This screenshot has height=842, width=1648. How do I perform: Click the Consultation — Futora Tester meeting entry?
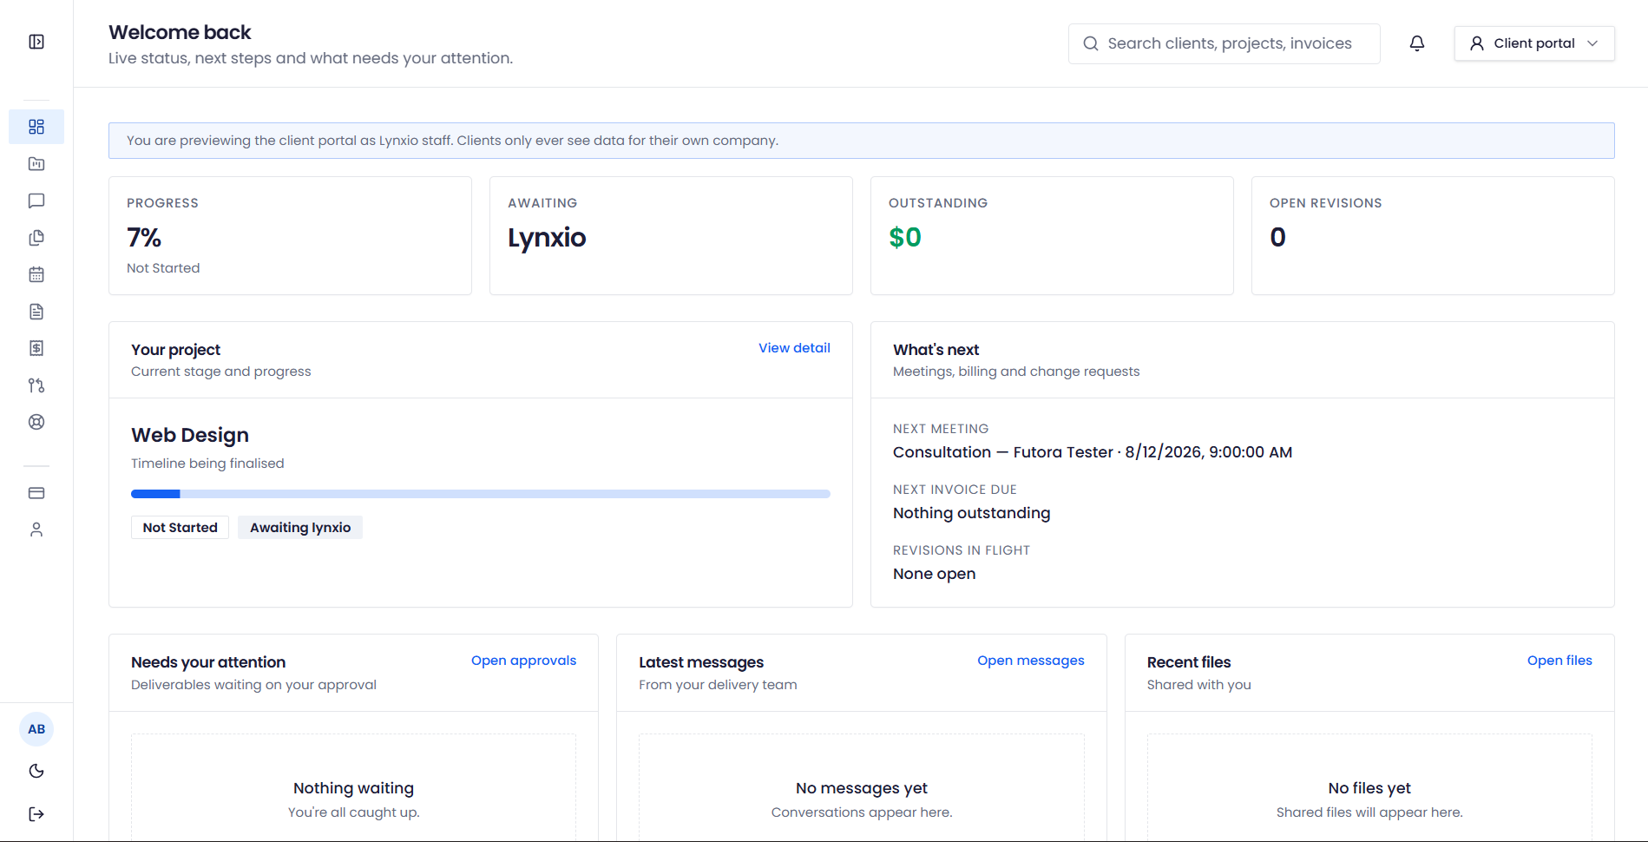1093,452
